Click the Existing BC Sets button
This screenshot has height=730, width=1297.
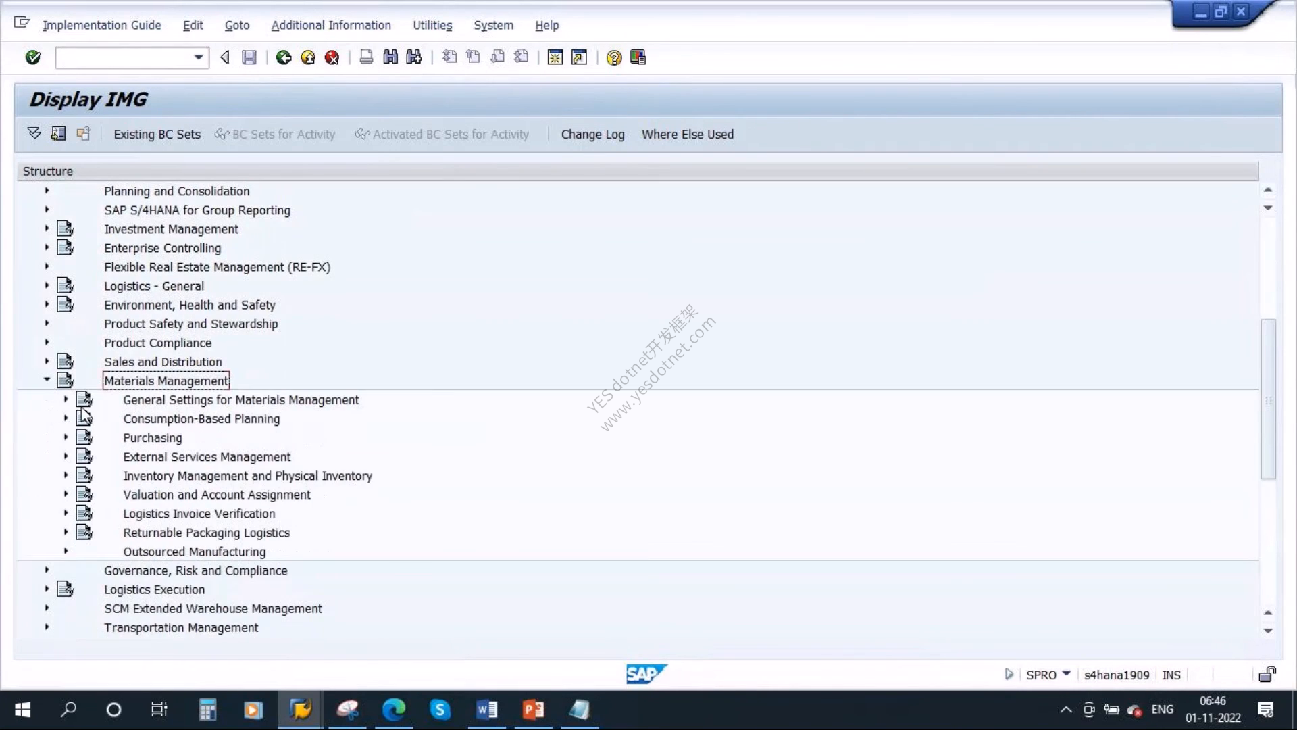click(157, 134)
